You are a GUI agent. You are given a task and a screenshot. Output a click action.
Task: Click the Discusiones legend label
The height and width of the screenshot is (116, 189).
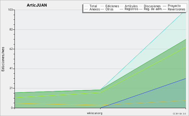coord(152,6)
